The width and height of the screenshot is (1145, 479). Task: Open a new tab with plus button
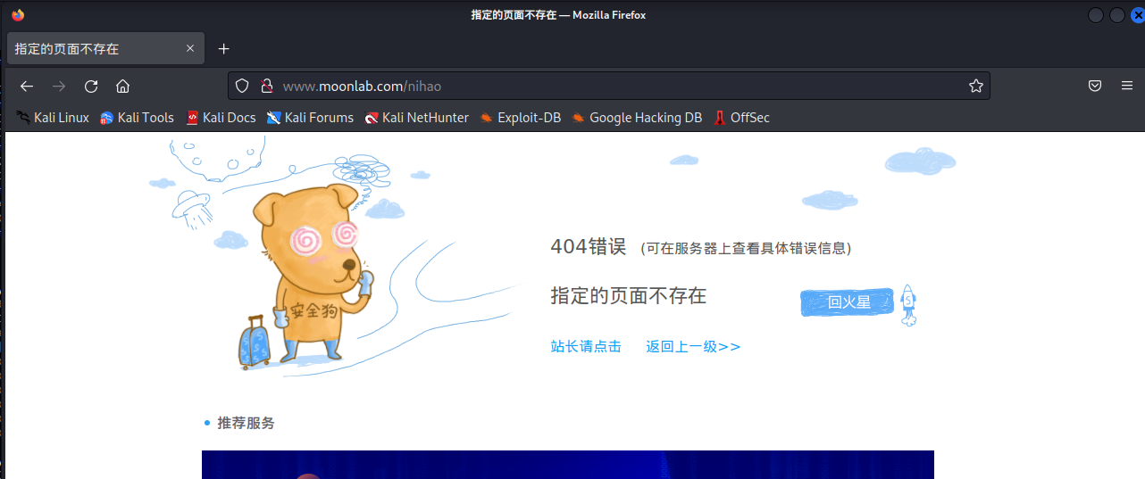(224, 48)
